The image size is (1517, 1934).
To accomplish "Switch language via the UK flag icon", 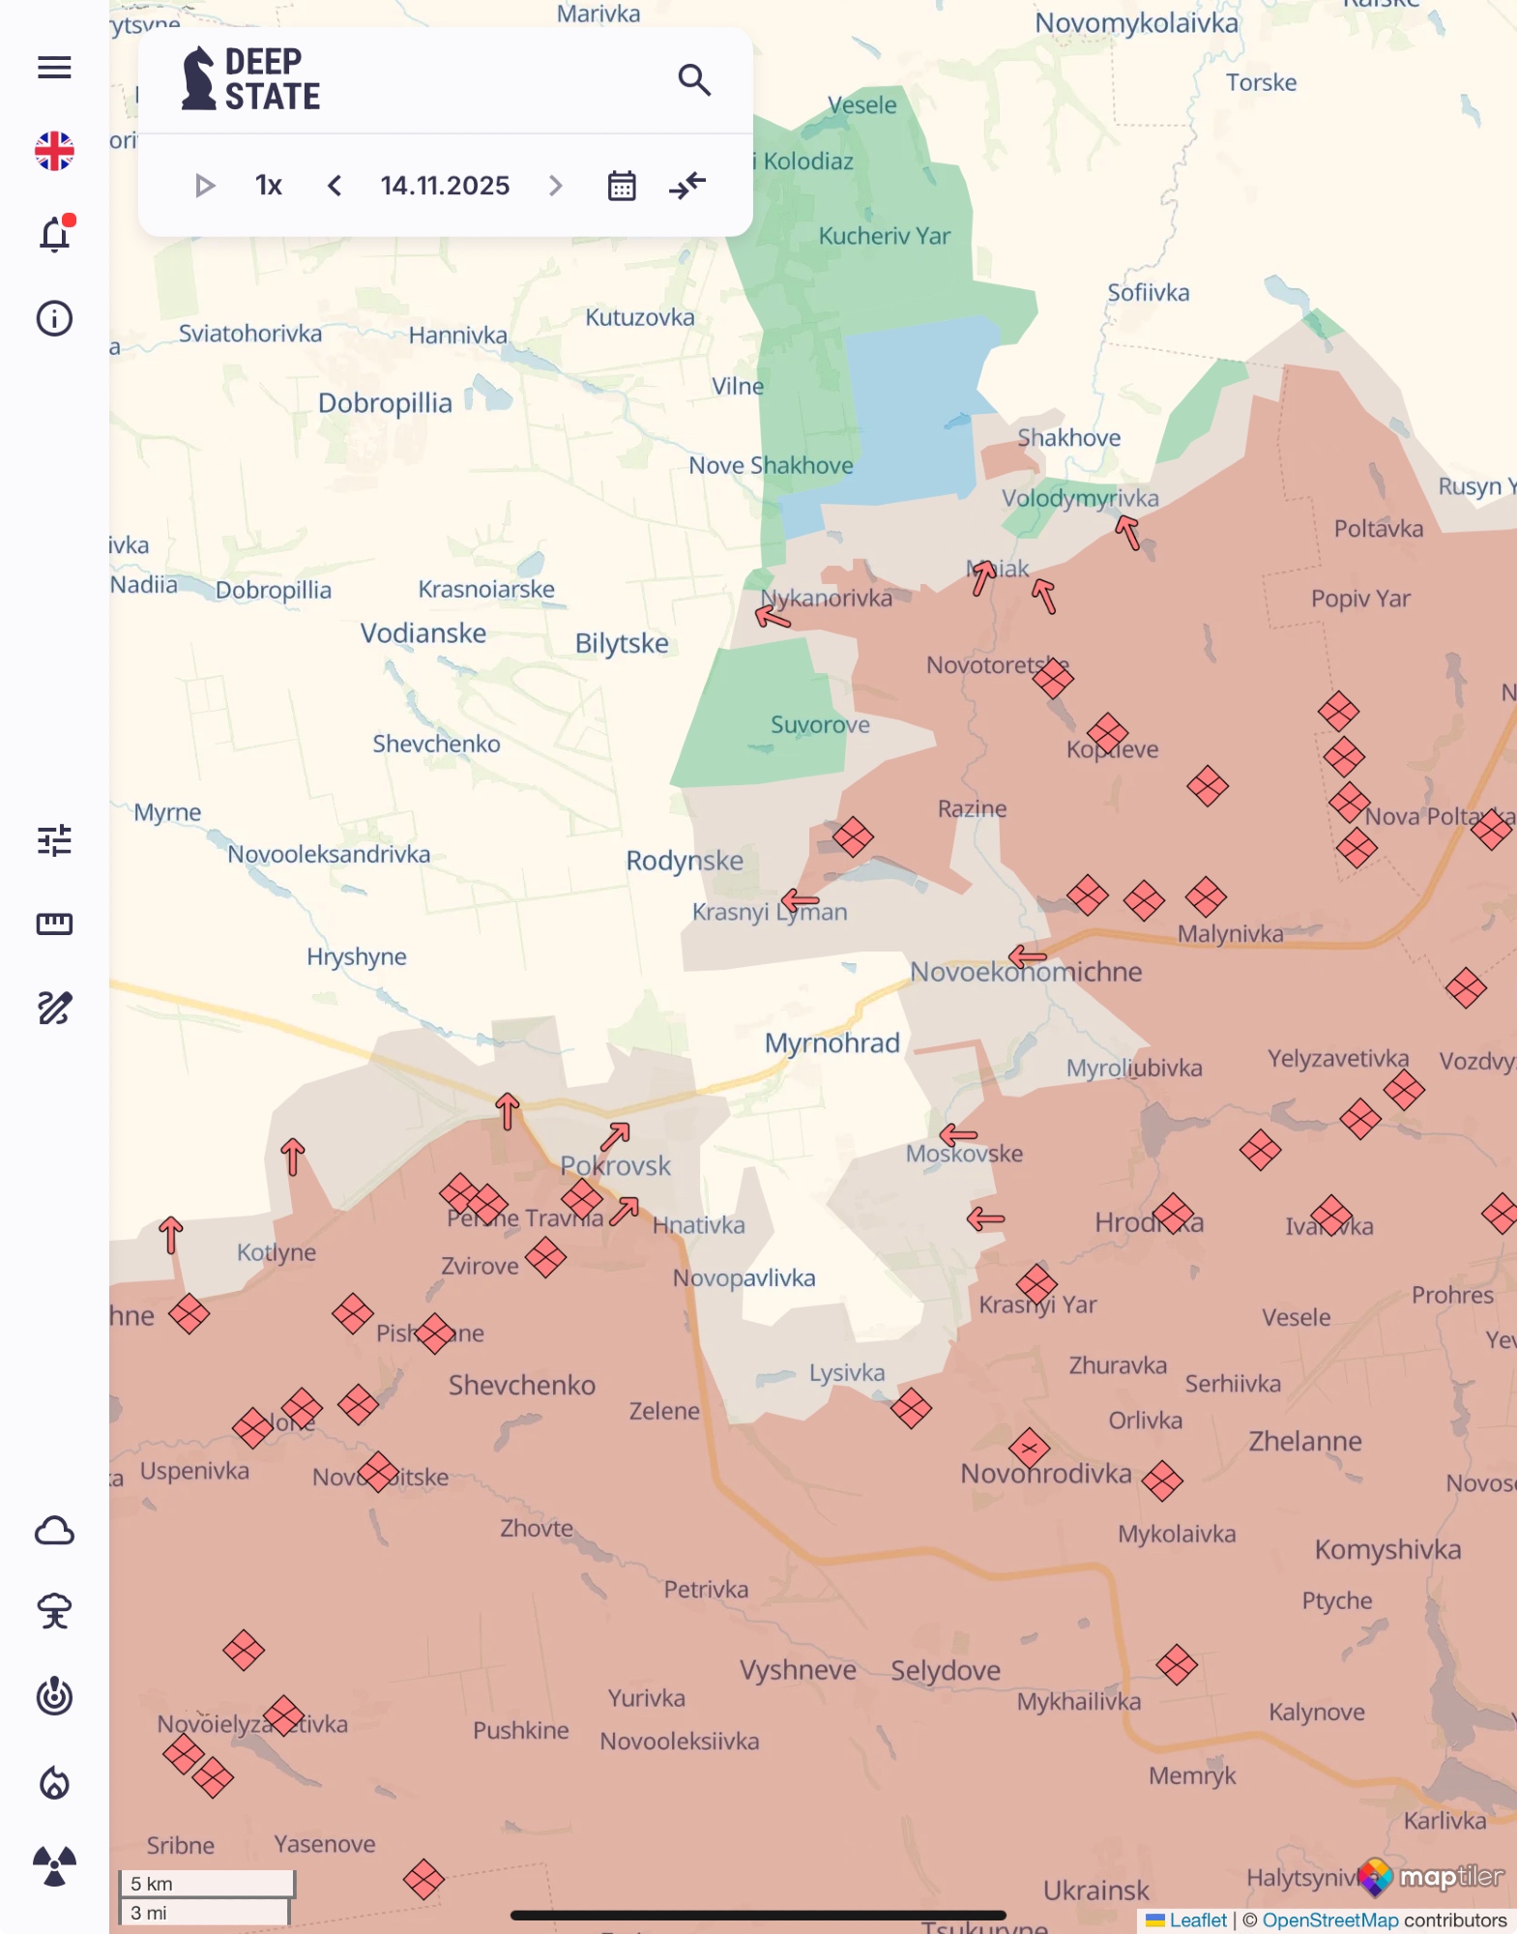I will point(54,151).
